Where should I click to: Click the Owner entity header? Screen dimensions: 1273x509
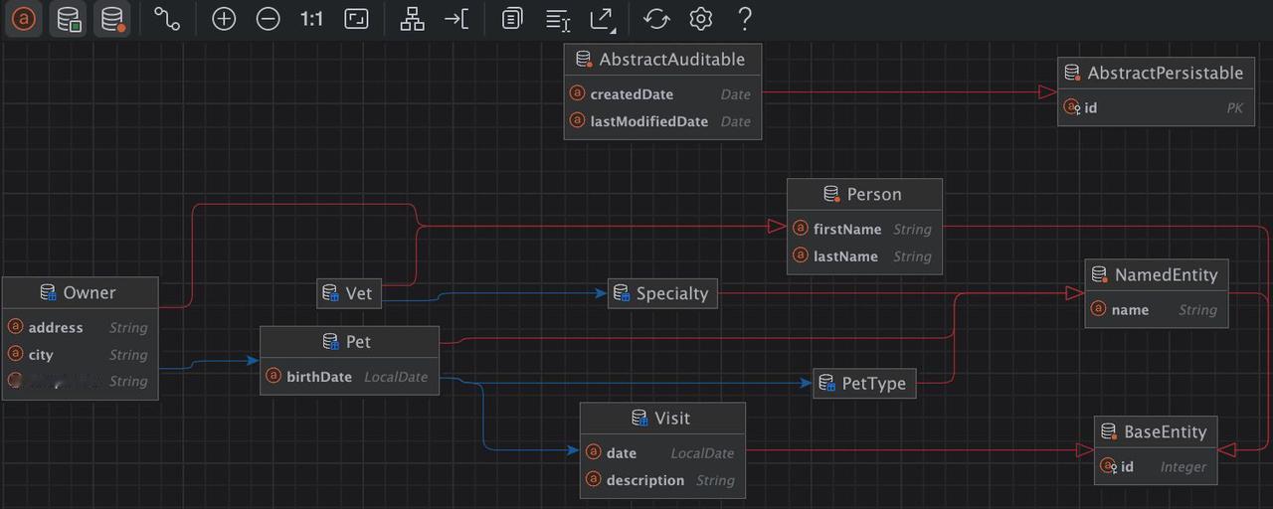[80, 292]
